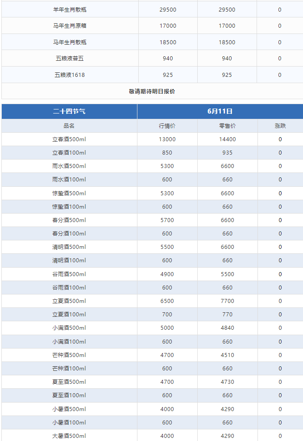Select the 夏至酒500ml row name
Screen dimensions: 303x441
pos(69,382)
